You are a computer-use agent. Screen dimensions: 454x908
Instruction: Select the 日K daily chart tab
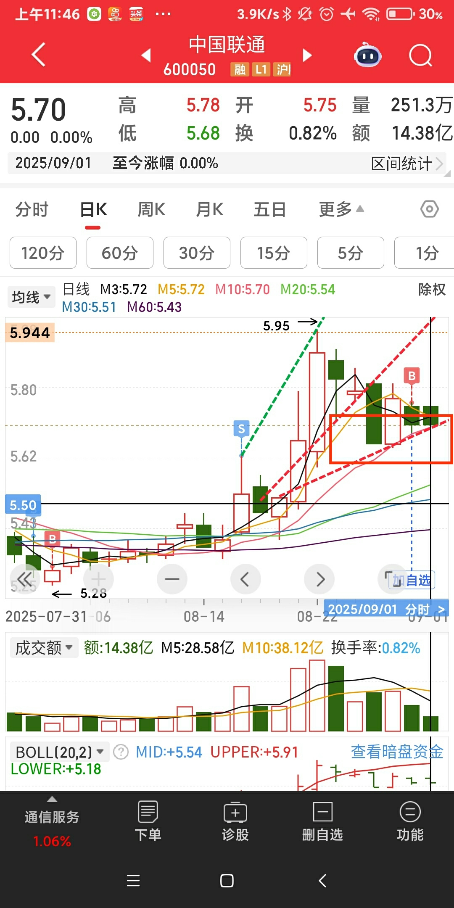pyautogui.click(x=93, y=209)
